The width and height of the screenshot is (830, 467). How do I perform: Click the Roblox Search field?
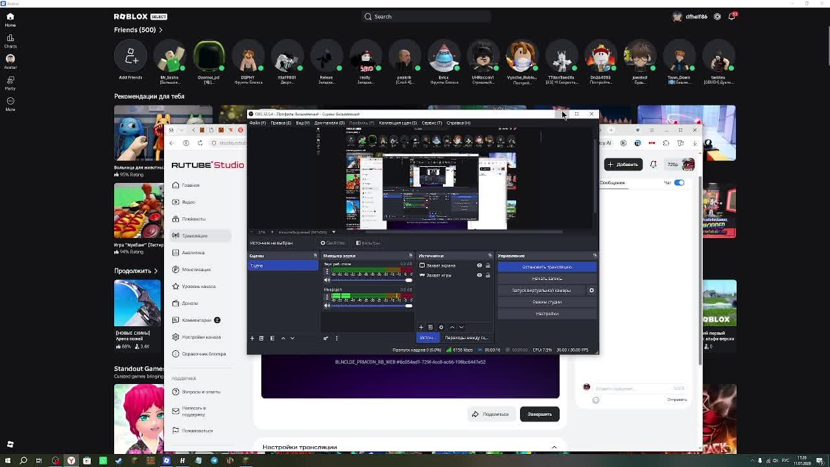(x=426, y=16)
